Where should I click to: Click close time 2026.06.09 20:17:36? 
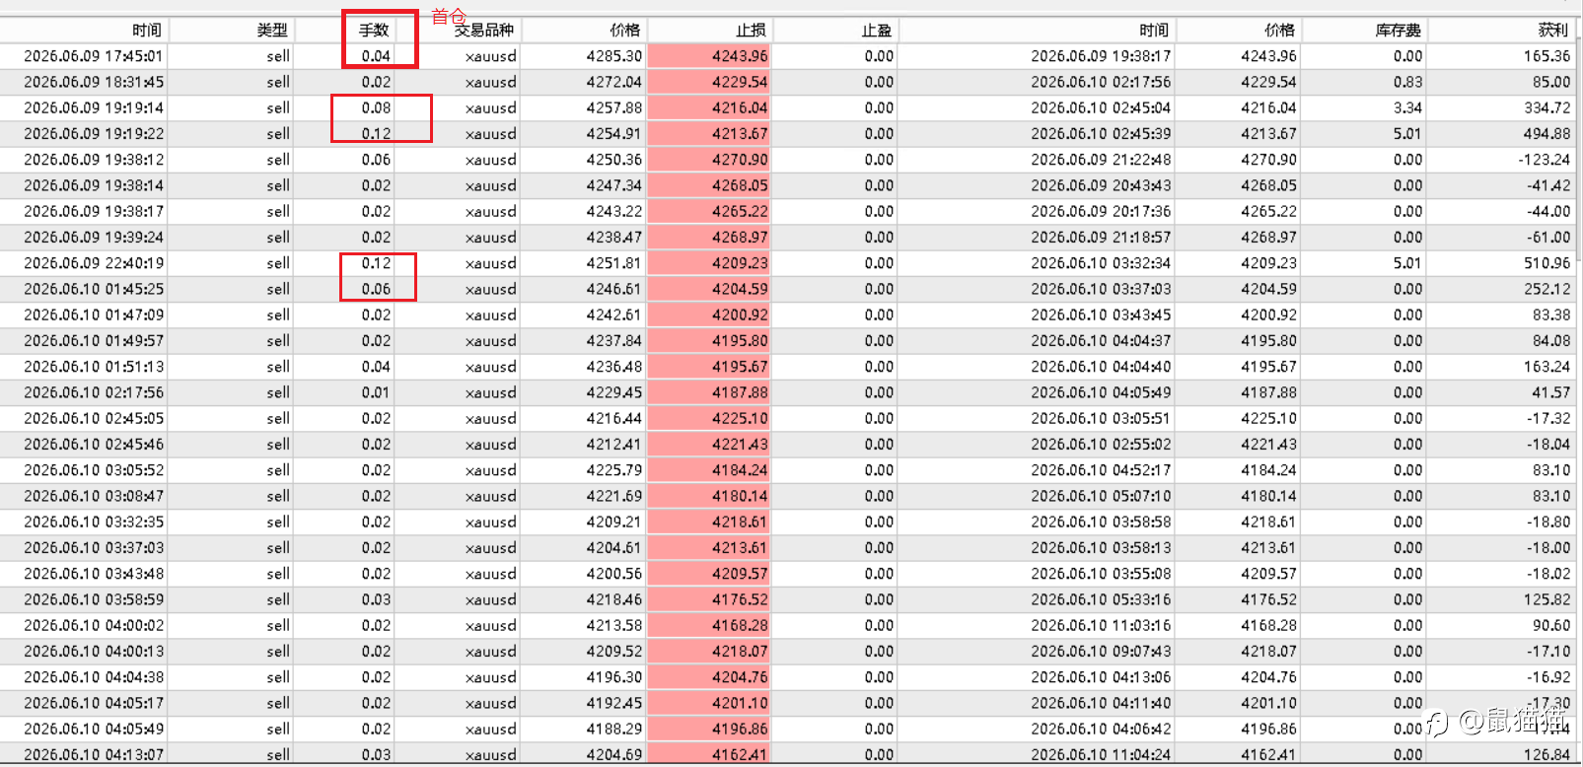pos(1101,211)
